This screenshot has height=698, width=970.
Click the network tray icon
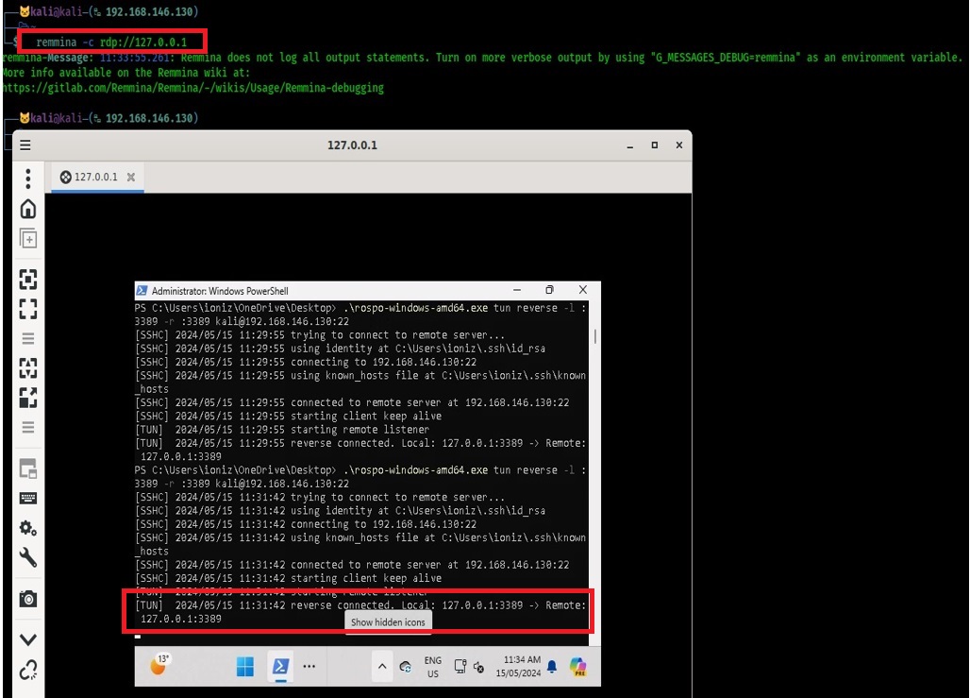(460, 667)
